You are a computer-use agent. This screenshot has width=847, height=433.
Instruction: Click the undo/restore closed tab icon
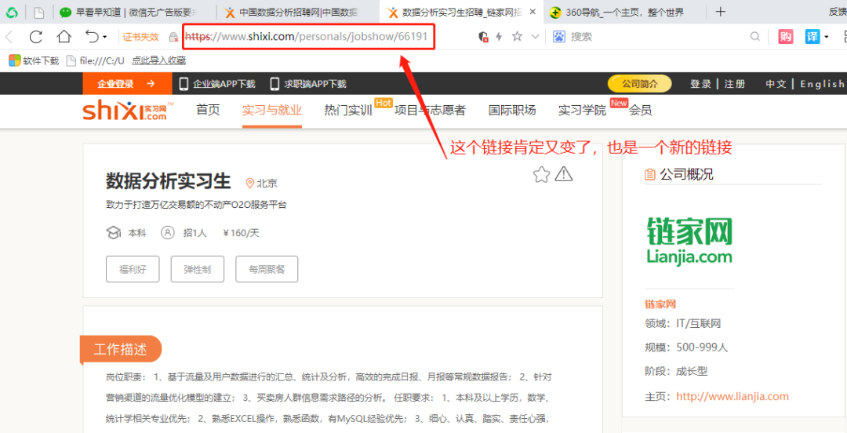[92, 37]
